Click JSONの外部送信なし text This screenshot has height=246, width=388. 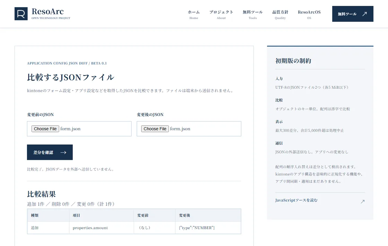click(x=312, y=152)
